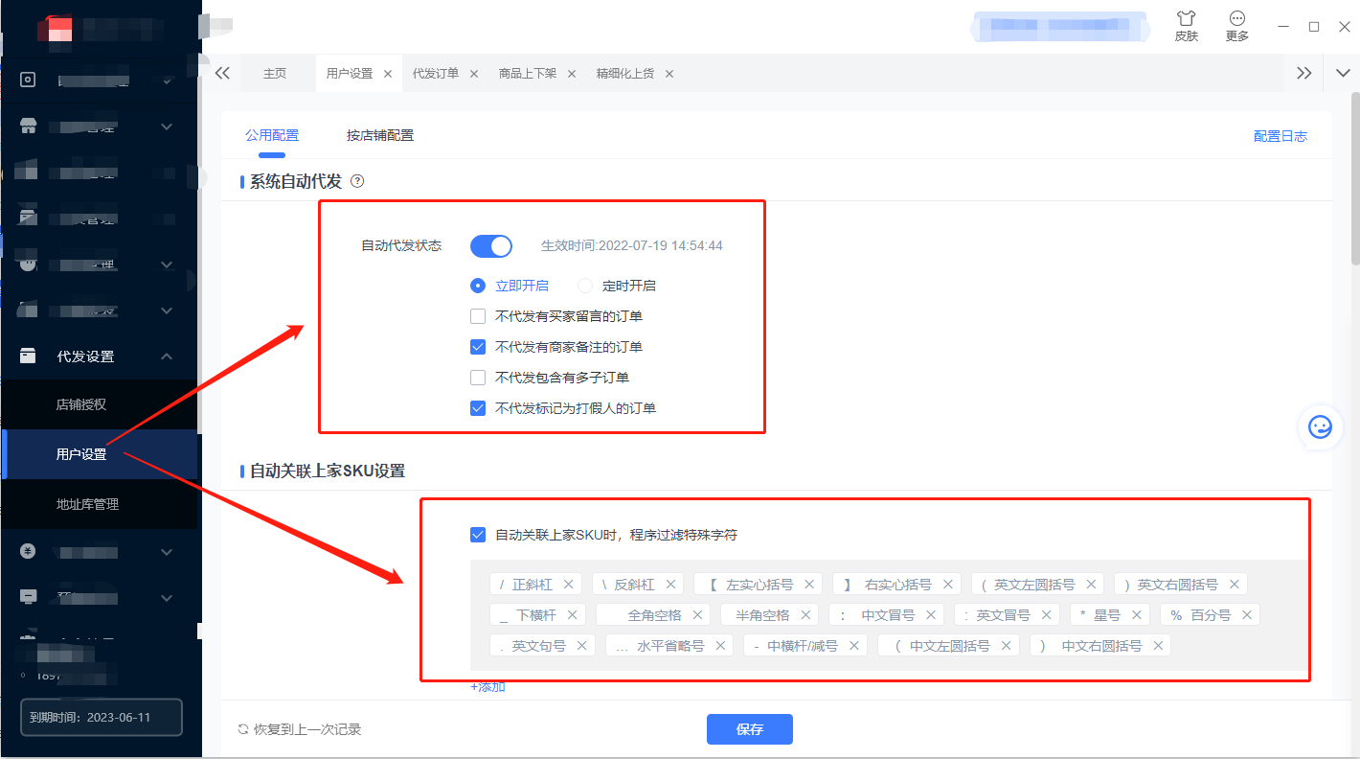Image resolution: width=1360 pixels, height=759 pixels.
Task: Check 不代发有买家留言的订单
Action: (x=478, y=316)
